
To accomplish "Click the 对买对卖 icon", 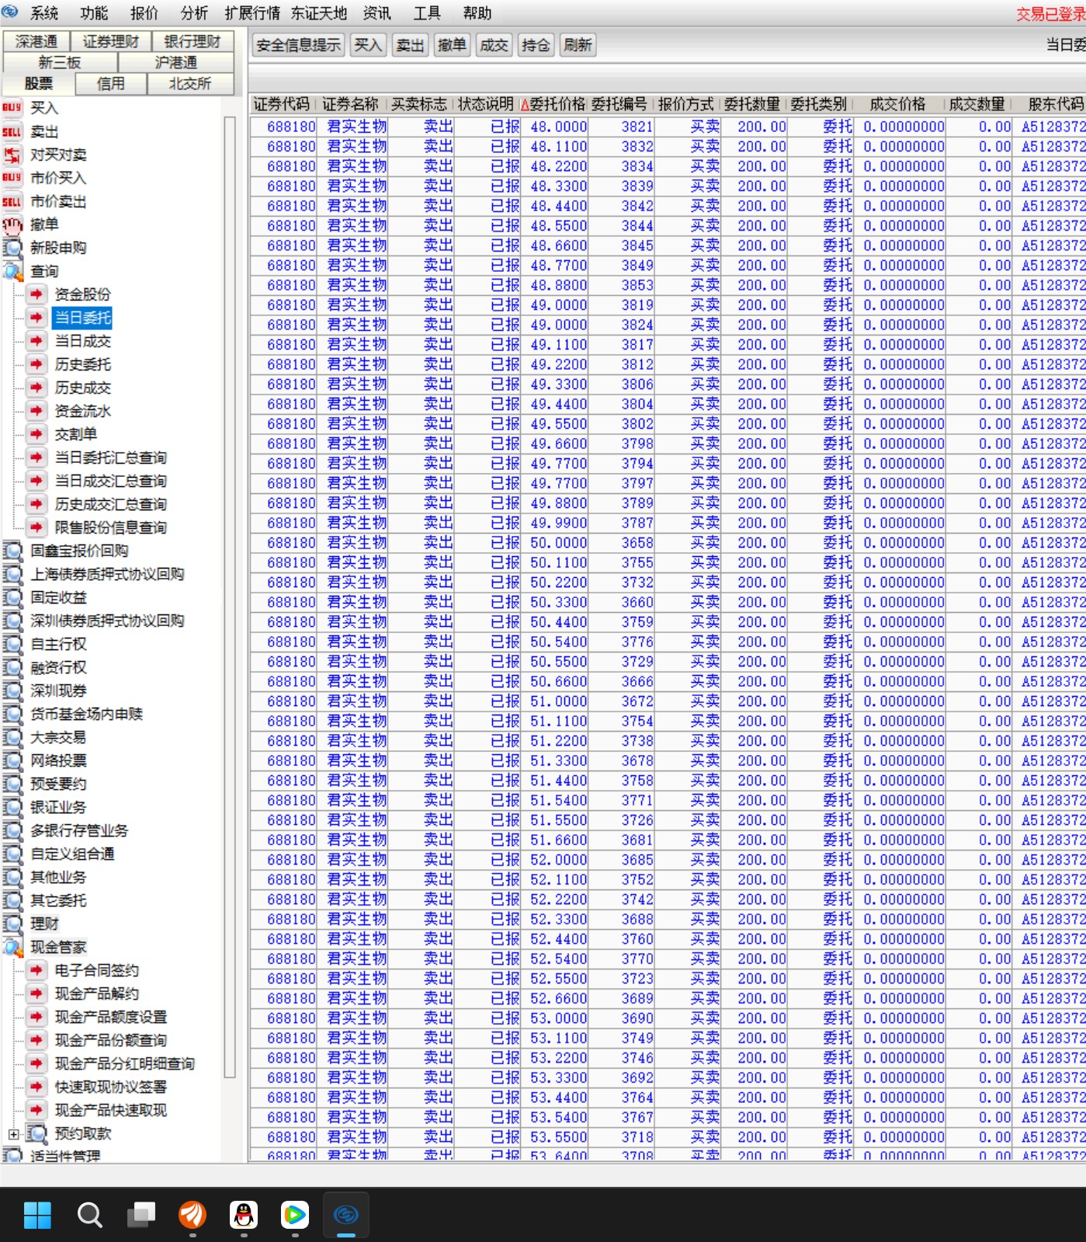I will (12, 155).
